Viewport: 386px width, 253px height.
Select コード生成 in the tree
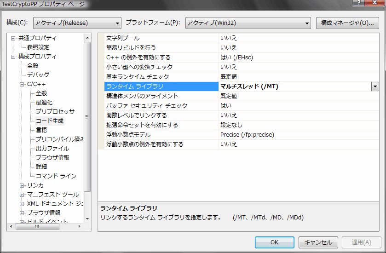pos(50,121)
